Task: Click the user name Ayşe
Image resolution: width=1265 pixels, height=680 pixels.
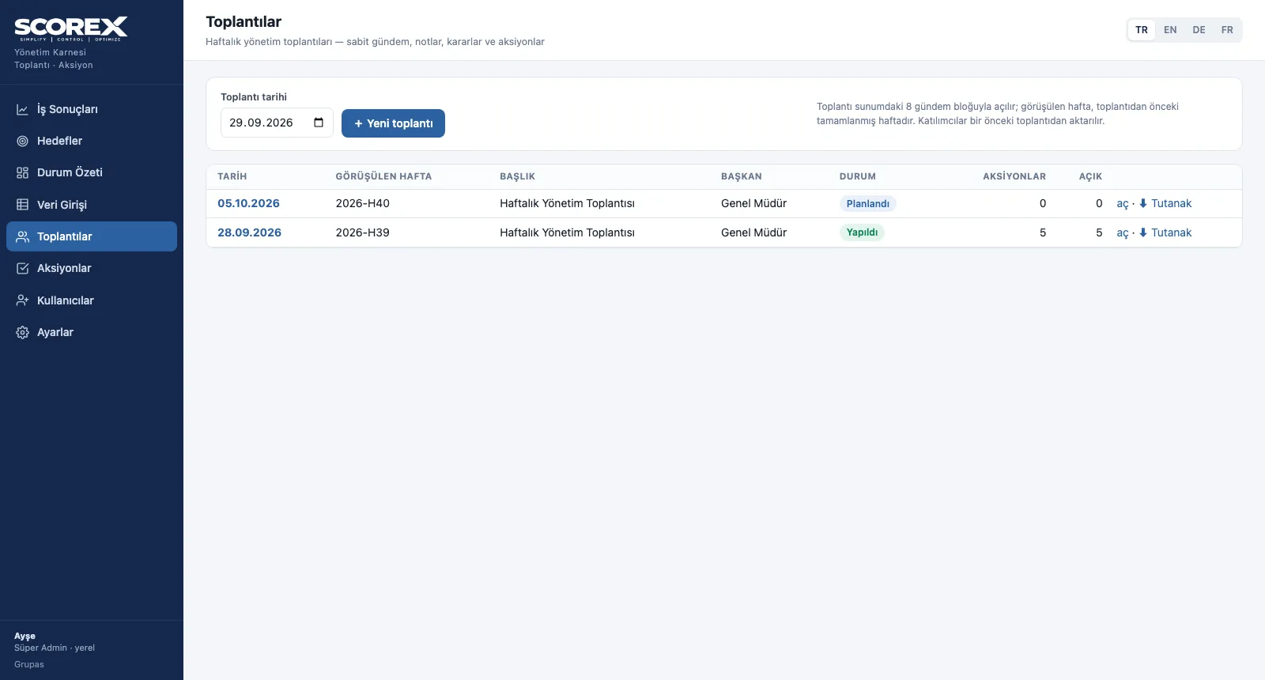Action: click(x=25, y=636)
